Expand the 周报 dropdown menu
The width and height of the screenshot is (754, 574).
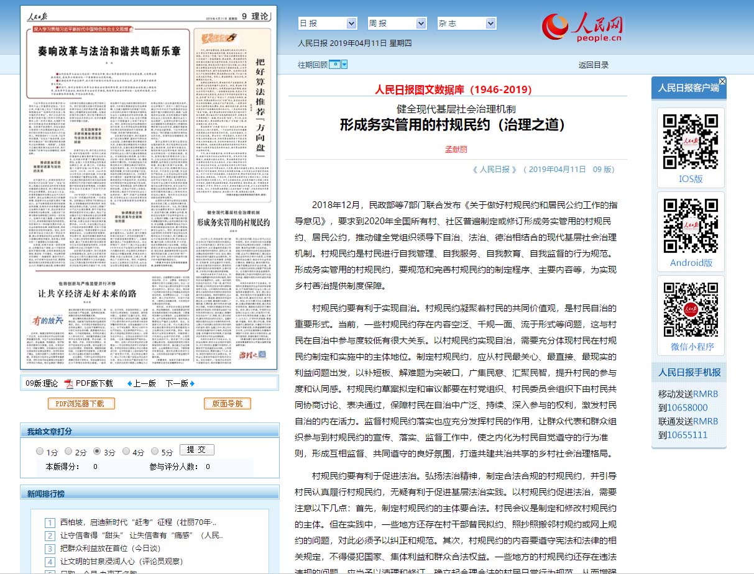397,24
